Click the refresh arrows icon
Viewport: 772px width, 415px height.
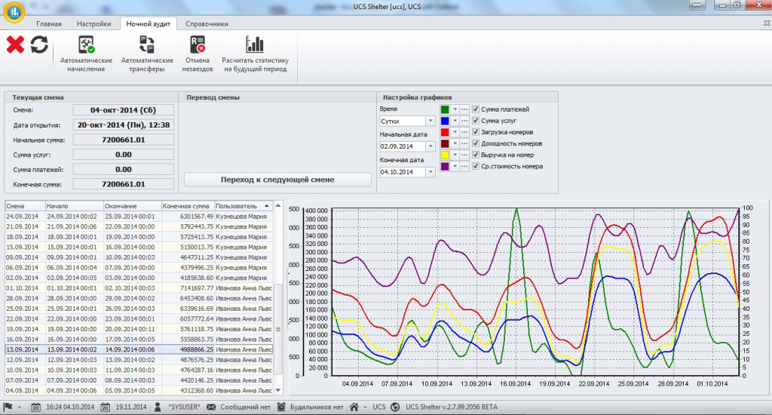(x=39, y=45)
